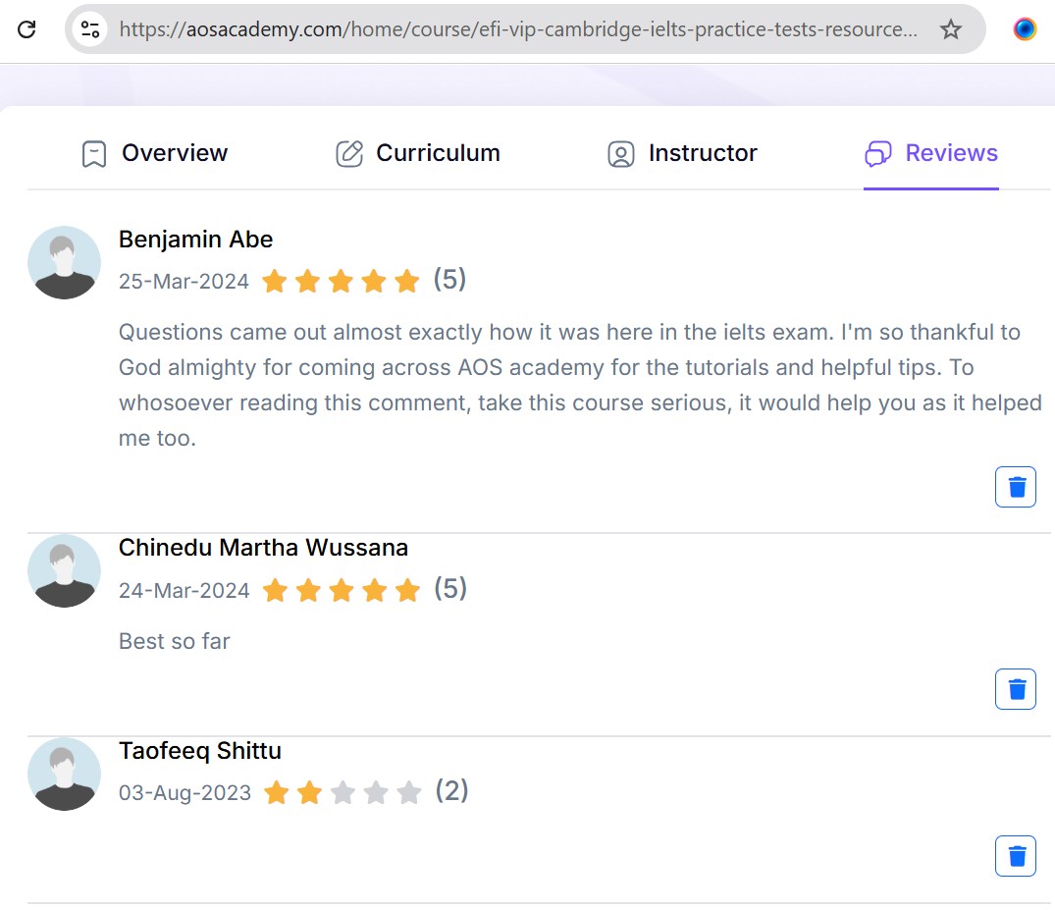The width and height of the screenshot is (1055, 910).
Task: Click the date 25-Mar-2024
Action: (x=184, y=282)
